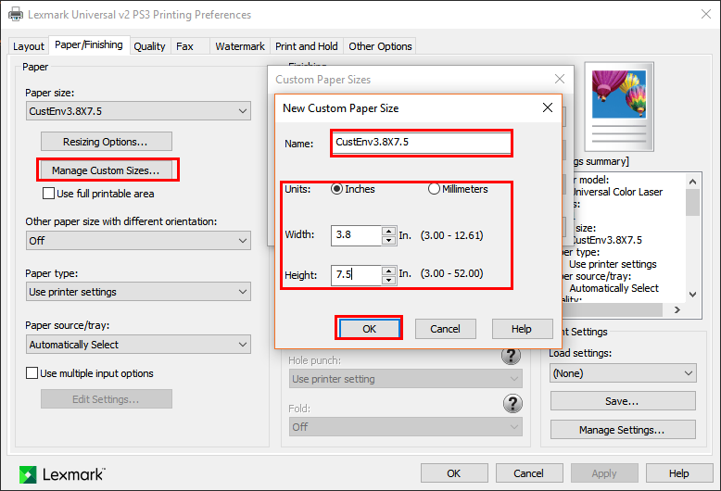
Task: Select the Millimeters units radio button
Action: (x=434, y=189)
